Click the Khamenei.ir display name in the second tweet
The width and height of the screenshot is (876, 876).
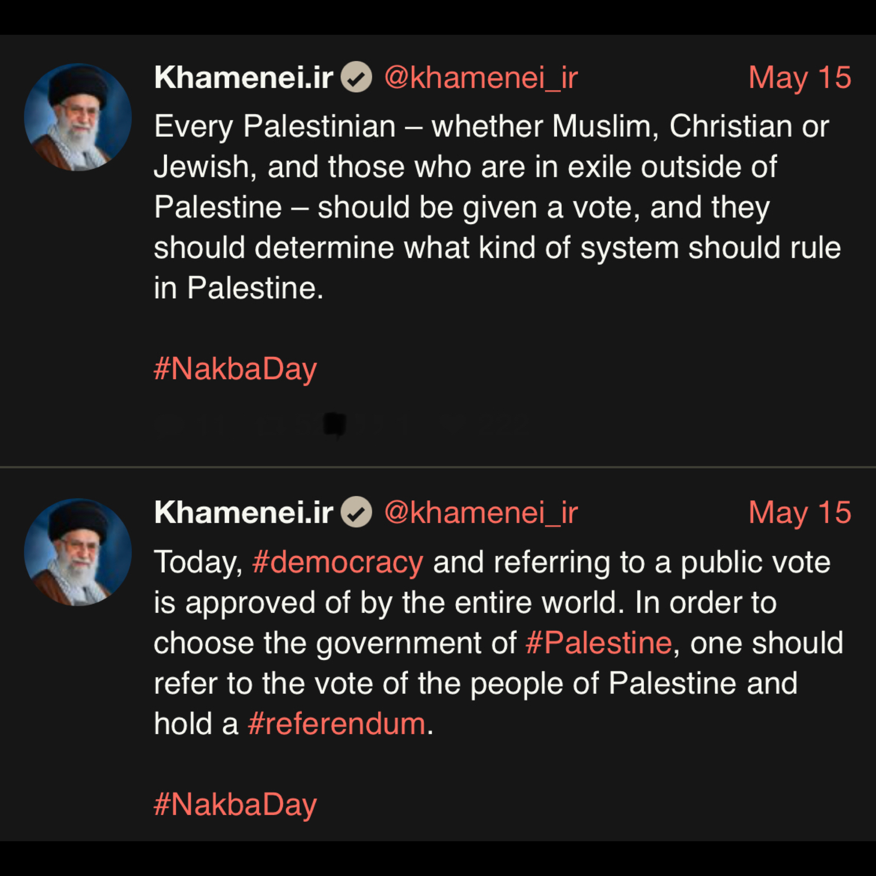243,513
